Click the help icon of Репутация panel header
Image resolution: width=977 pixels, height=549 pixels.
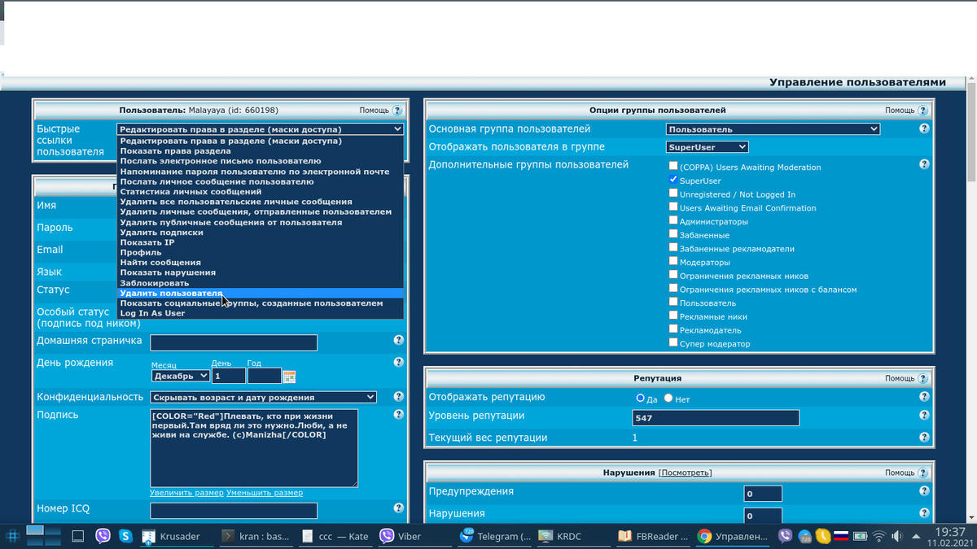pos(923,379)
